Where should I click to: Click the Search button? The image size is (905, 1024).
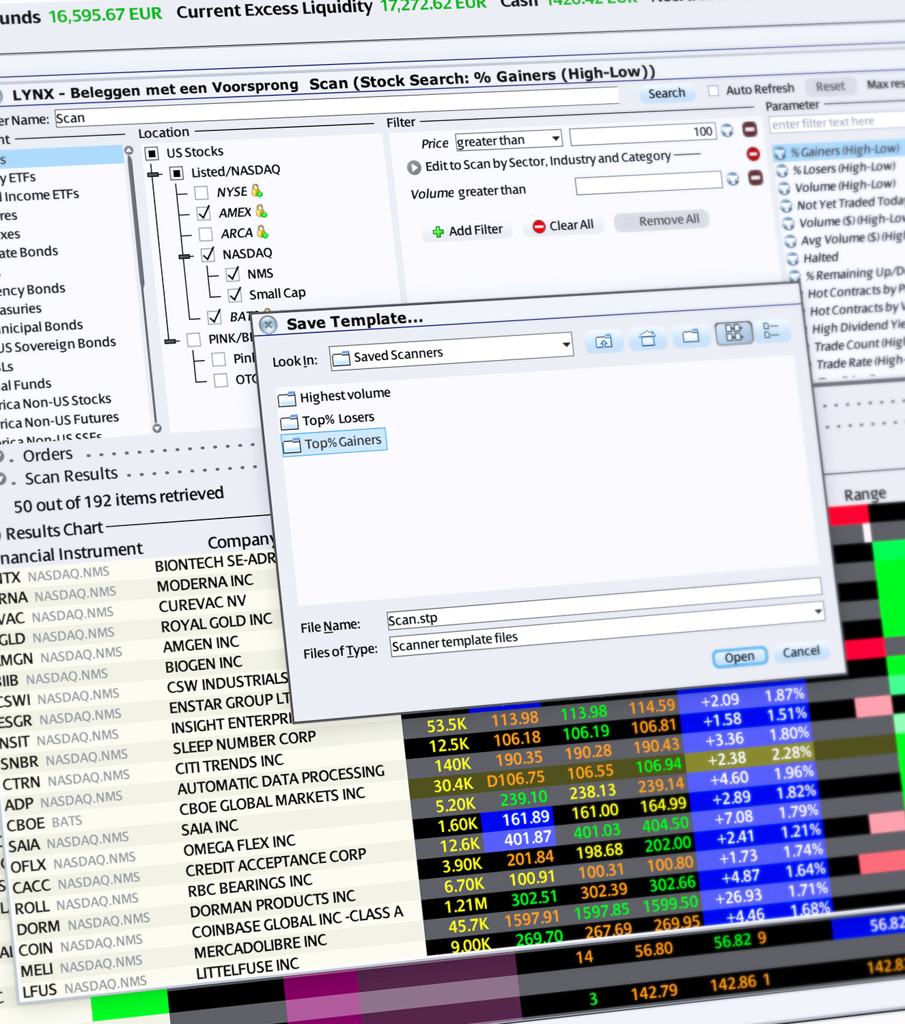coord(667,93)
